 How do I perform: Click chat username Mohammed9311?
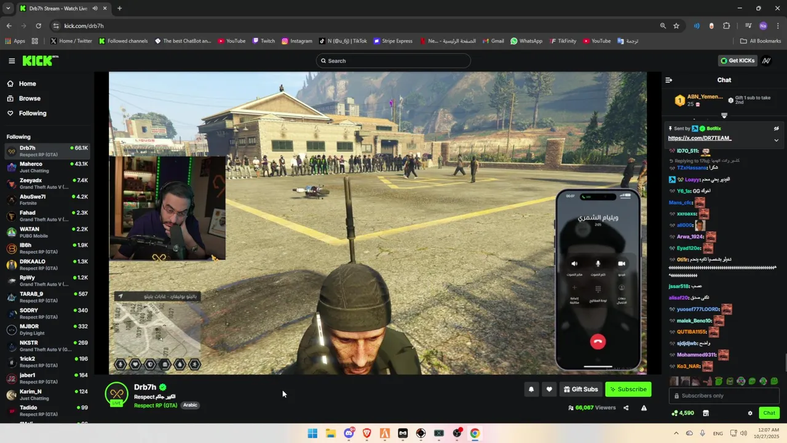696,355
